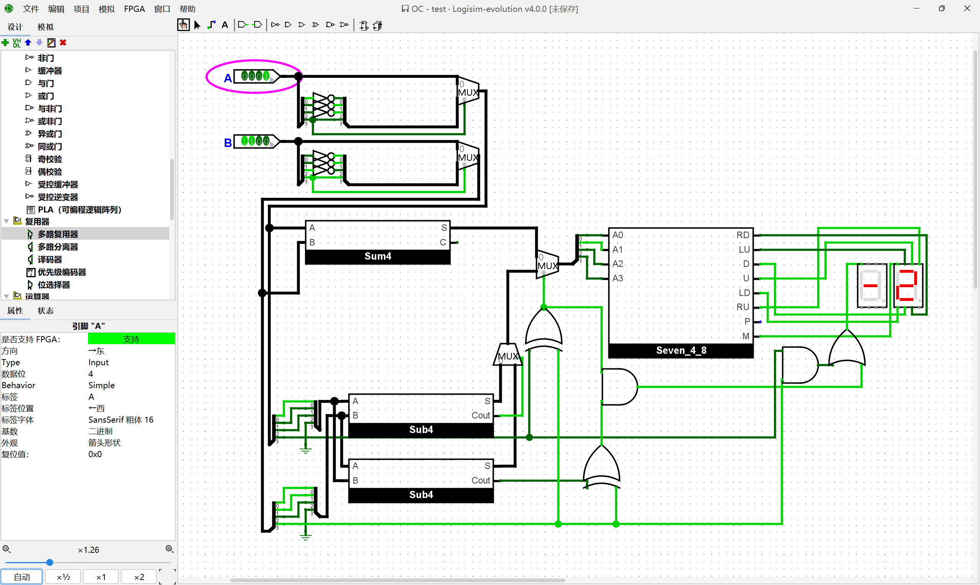Switch to the 状态 tab
This screenshot has height=585, width=980.
pos(45,310)
